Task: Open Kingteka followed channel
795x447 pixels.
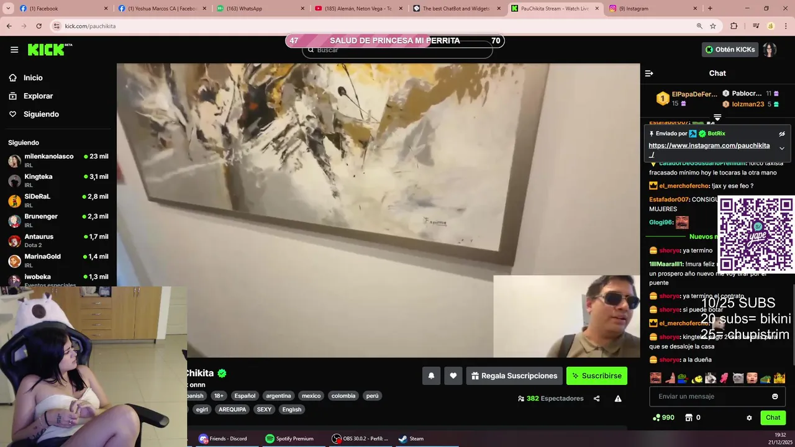Action: coord(58,180)
